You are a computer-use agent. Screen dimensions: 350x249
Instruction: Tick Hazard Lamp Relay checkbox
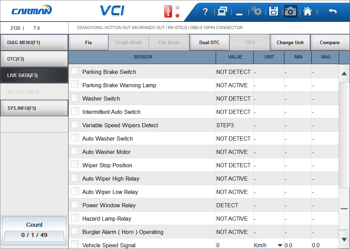coord(75,218)
